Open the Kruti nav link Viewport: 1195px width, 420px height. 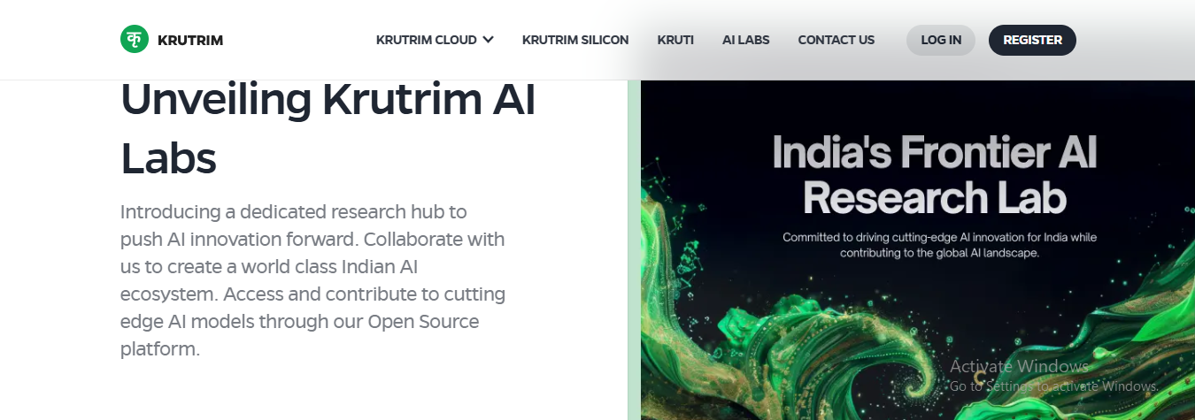675,40
